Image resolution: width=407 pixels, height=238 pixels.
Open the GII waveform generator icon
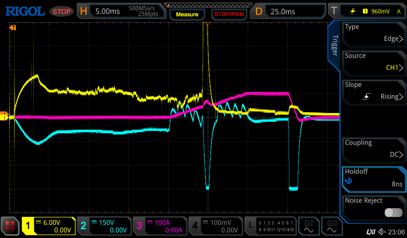[331, 226]
